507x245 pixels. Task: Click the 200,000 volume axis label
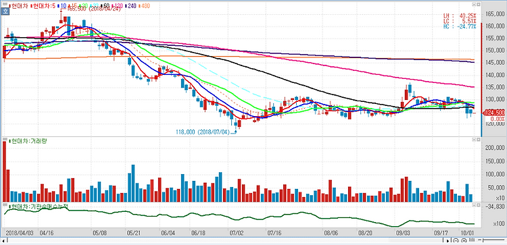tap(496, 147)
